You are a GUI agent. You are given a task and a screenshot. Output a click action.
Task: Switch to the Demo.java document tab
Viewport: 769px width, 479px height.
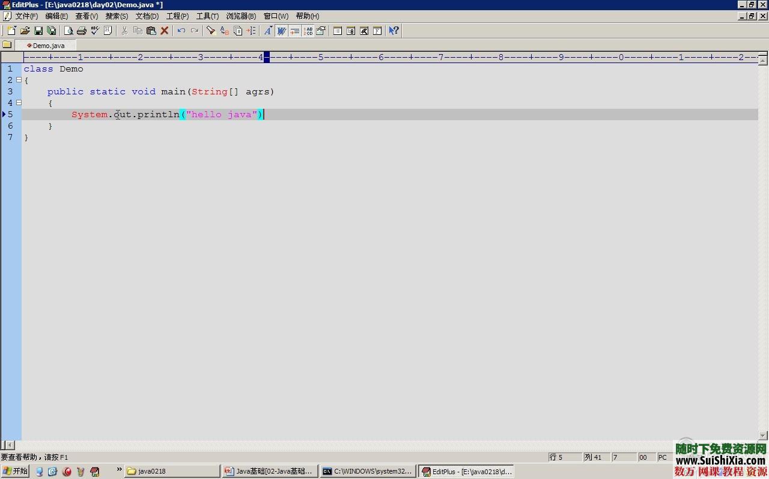(x=47, y=46)
